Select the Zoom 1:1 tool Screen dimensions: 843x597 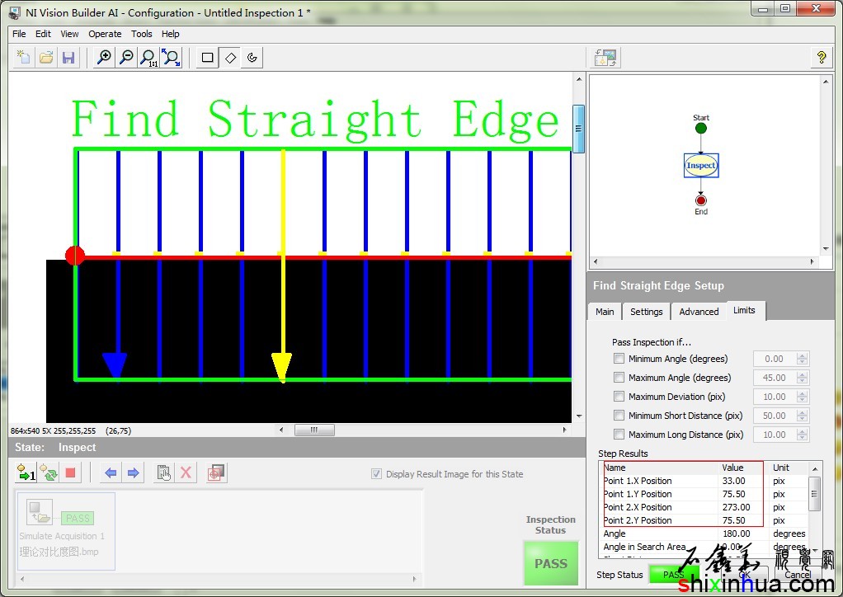[x=148, y=58]
